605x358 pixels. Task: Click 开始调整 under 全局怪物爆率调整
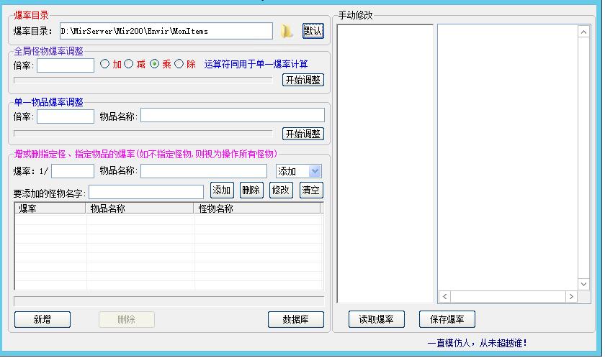[302, 80]
